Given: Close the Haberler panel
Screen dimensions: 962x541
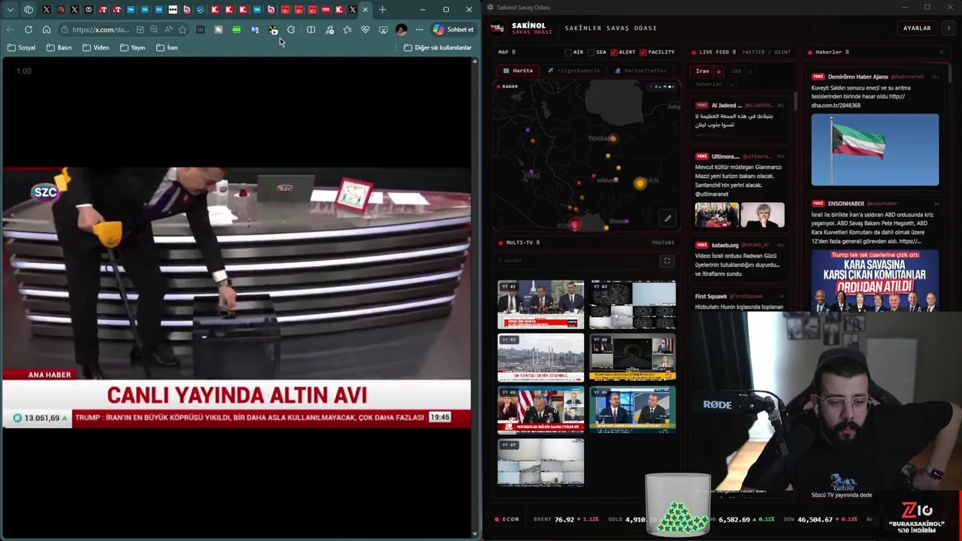Looking at the screenshot, I should point(941,53).
